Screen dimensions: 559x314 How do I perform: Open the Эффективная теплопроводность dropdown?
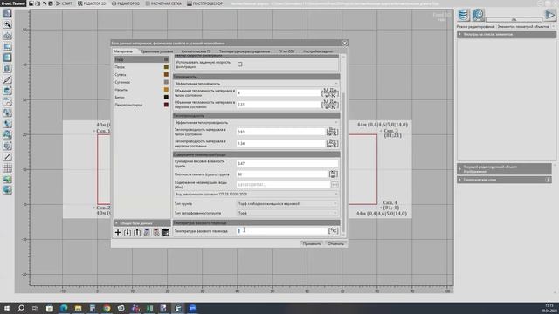(x=256, y=122)
